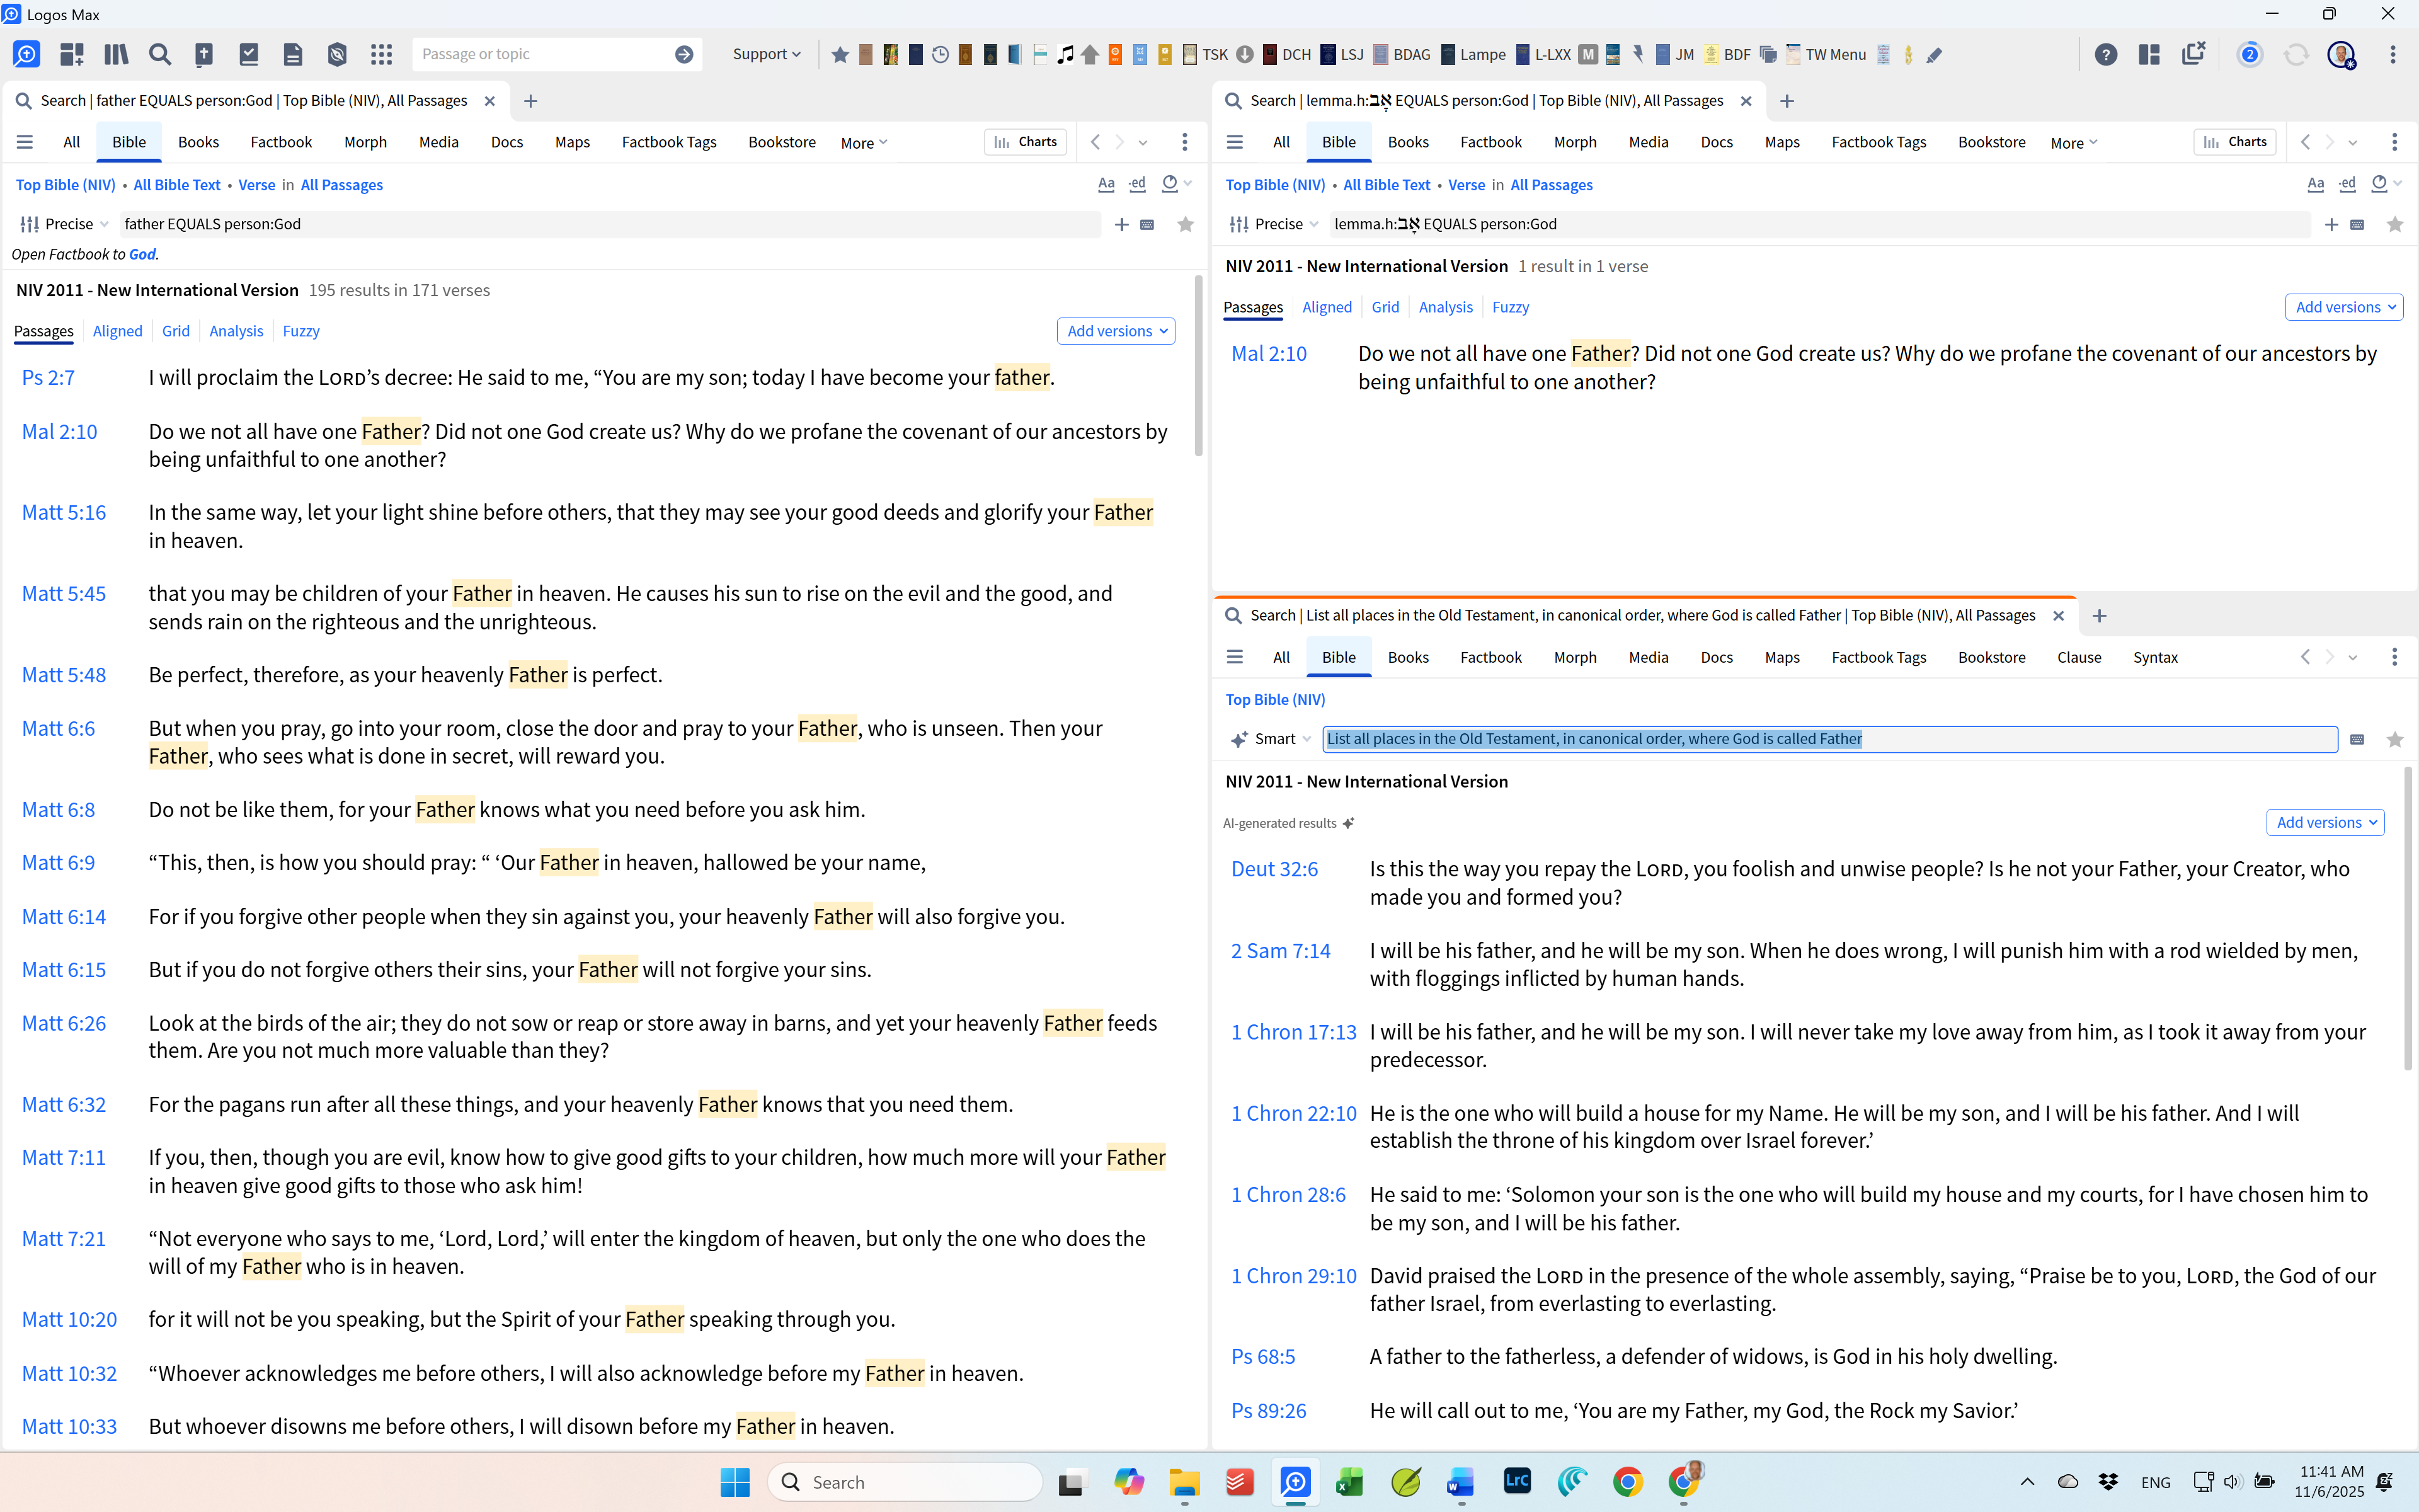Open the Apps grid icon

click(381, 54)
